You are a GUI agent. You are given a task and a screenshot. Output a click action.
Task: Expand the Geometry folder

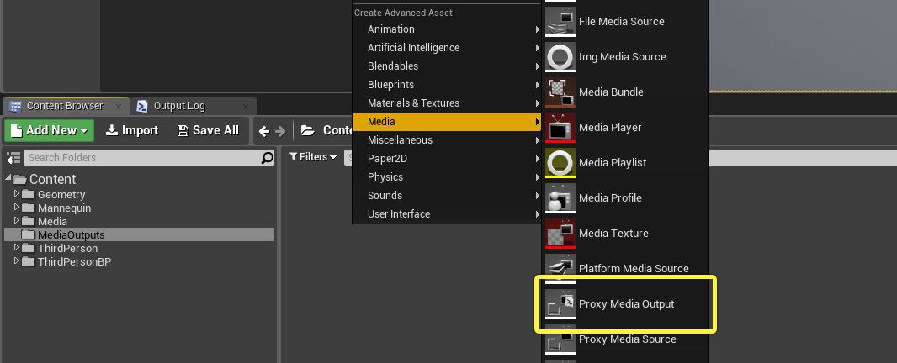[x=16, y=194]
